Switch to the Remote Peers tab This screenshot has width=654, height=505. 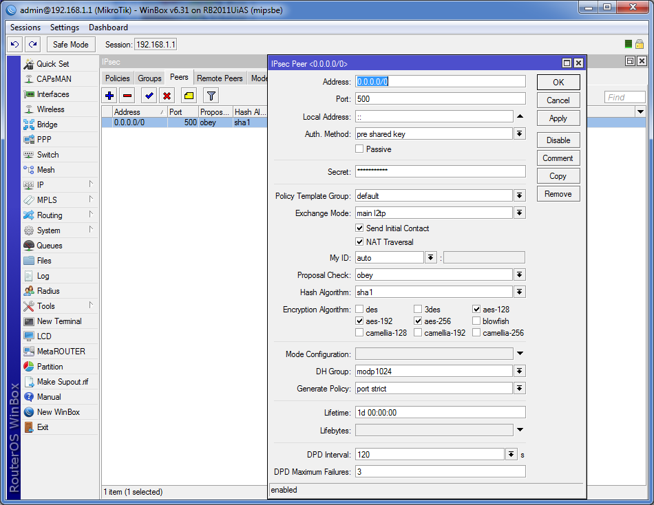(220, 78)
